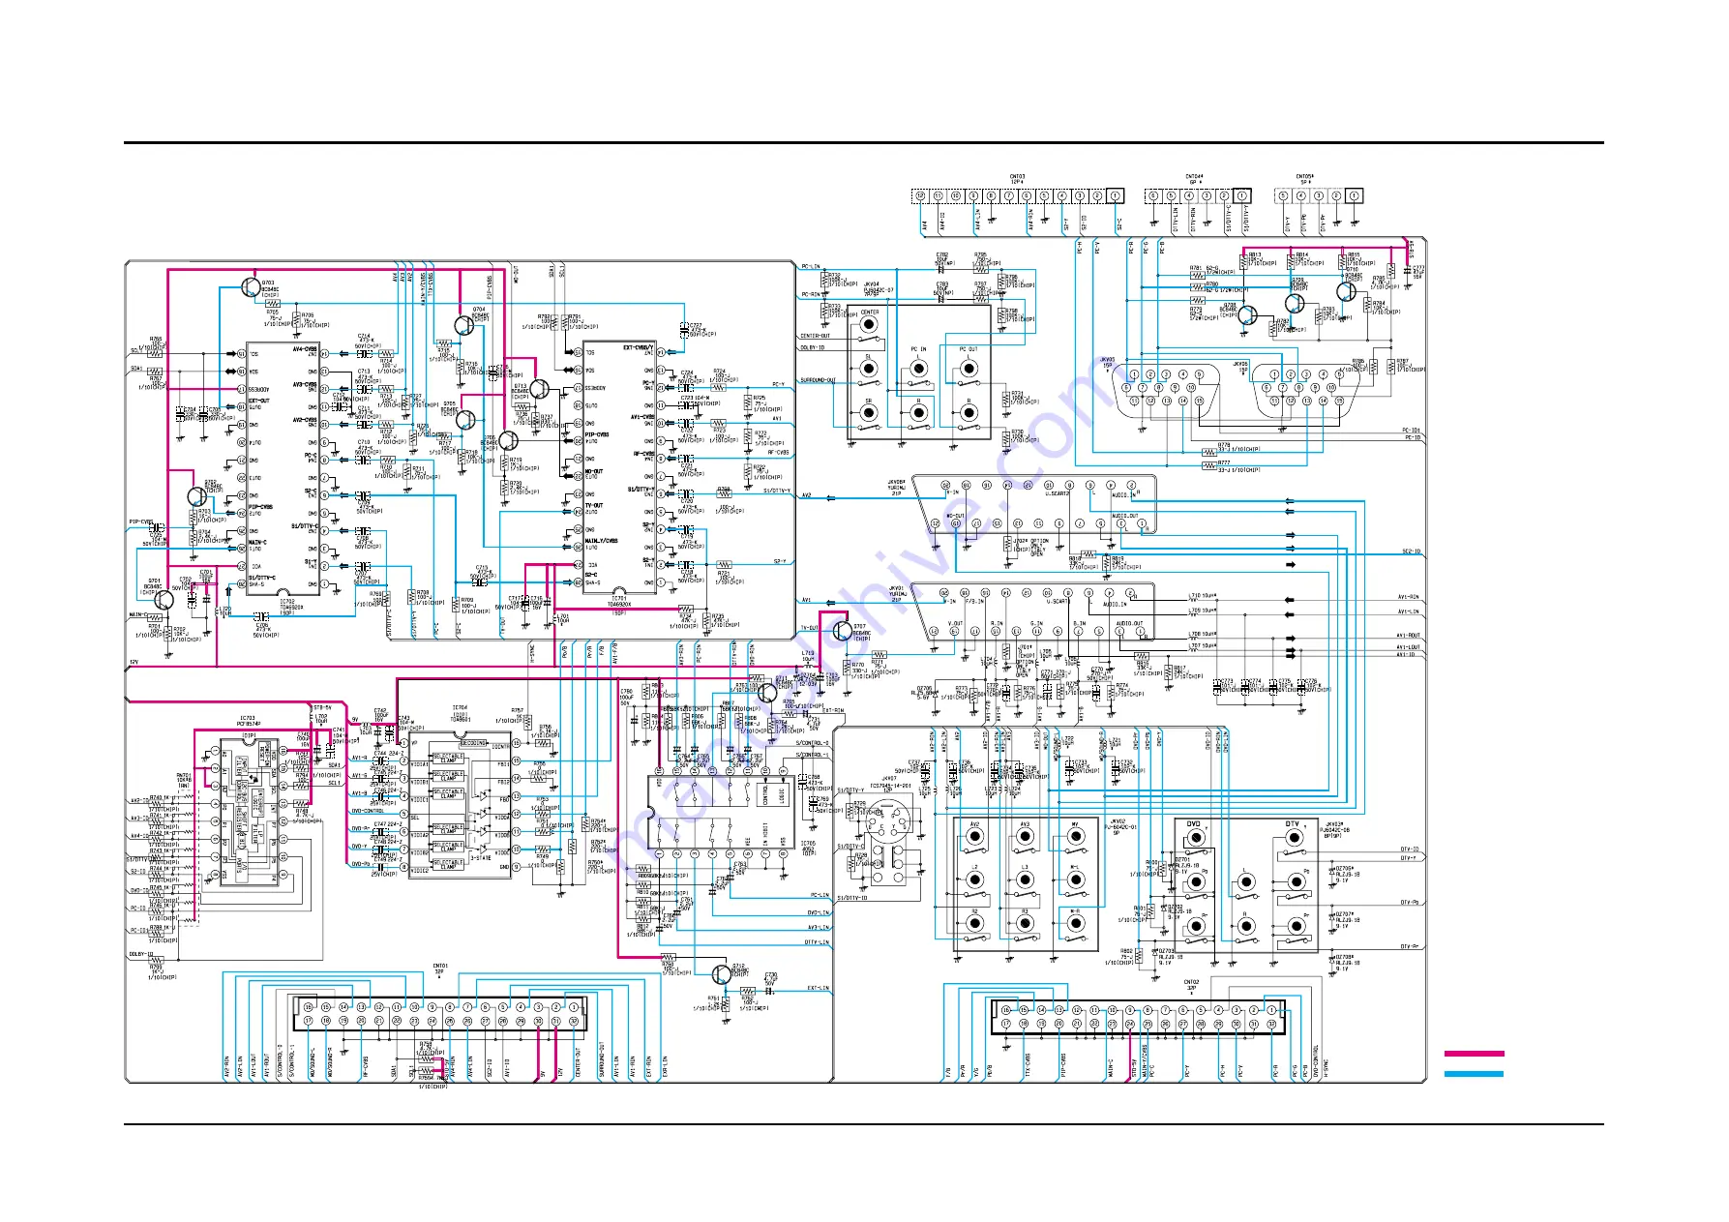Click the MV RCA jack

pyautogui.click(x=1075, y=837)
